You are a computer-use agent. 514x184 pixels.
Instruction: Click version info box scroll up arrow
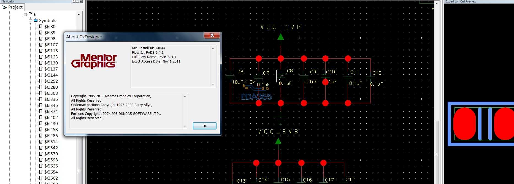point(213,48)
